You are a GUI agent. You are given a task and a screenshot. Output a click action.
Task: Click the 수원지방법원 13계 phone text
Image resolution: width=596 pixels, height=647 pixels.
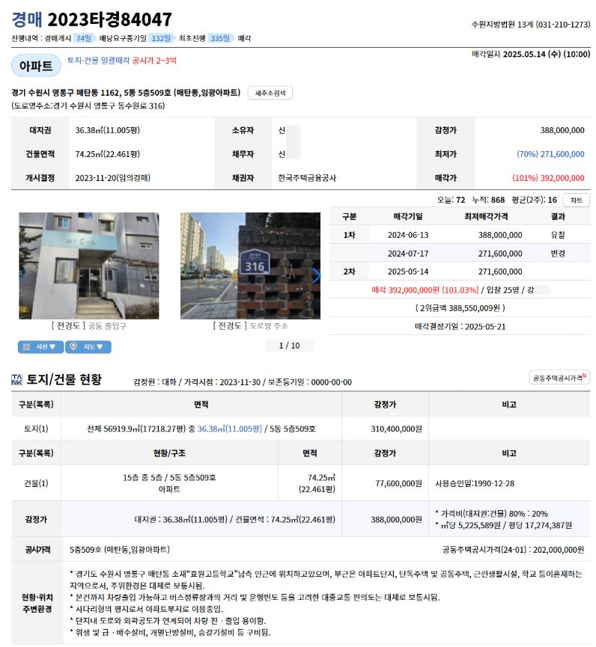(x=531, y=25)
